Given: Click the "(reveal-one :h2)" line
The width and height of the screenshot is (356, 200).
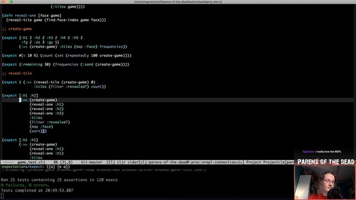Looking at the screenshot, I should point(47,109).
